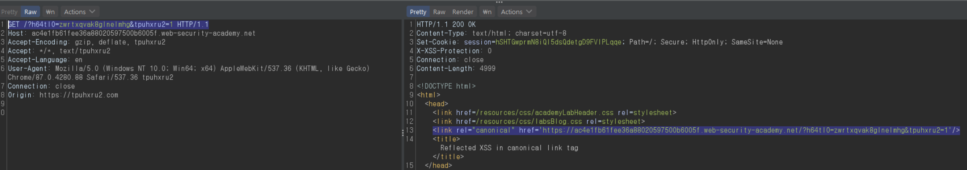Select the request panel Pretty tab
This screenshot has width=967, height=170.
pyautogui.click(x=9, y=12)
